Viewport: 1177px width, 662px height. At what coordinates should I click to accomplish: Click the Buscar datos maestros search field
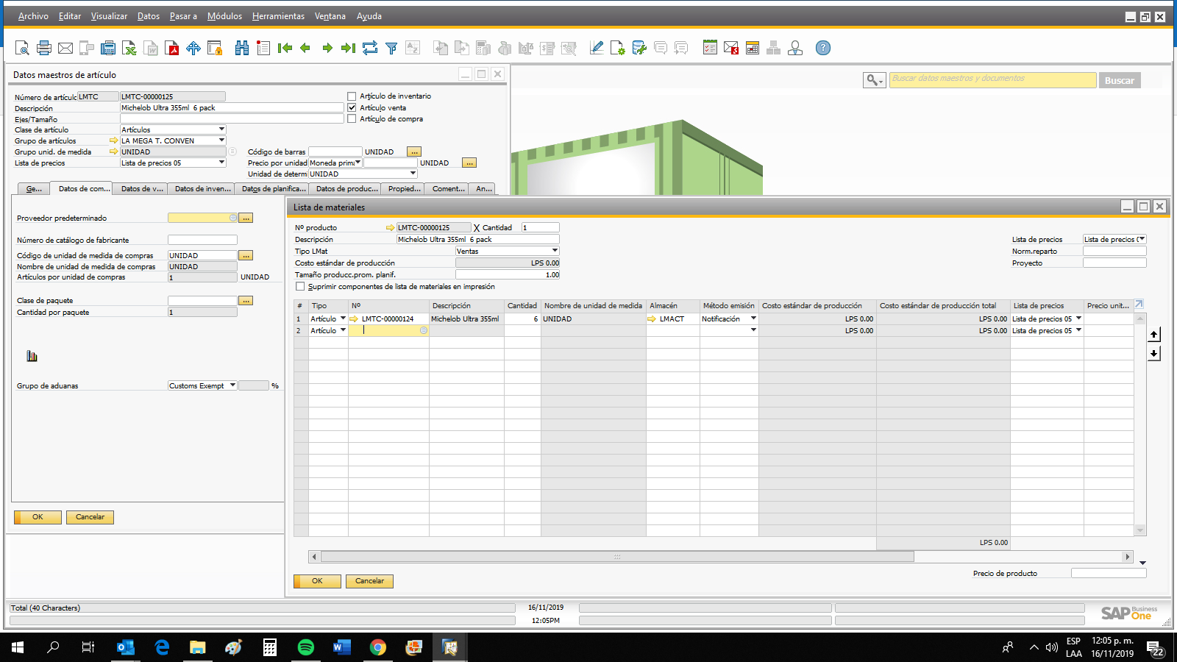(x=992, y=79)
